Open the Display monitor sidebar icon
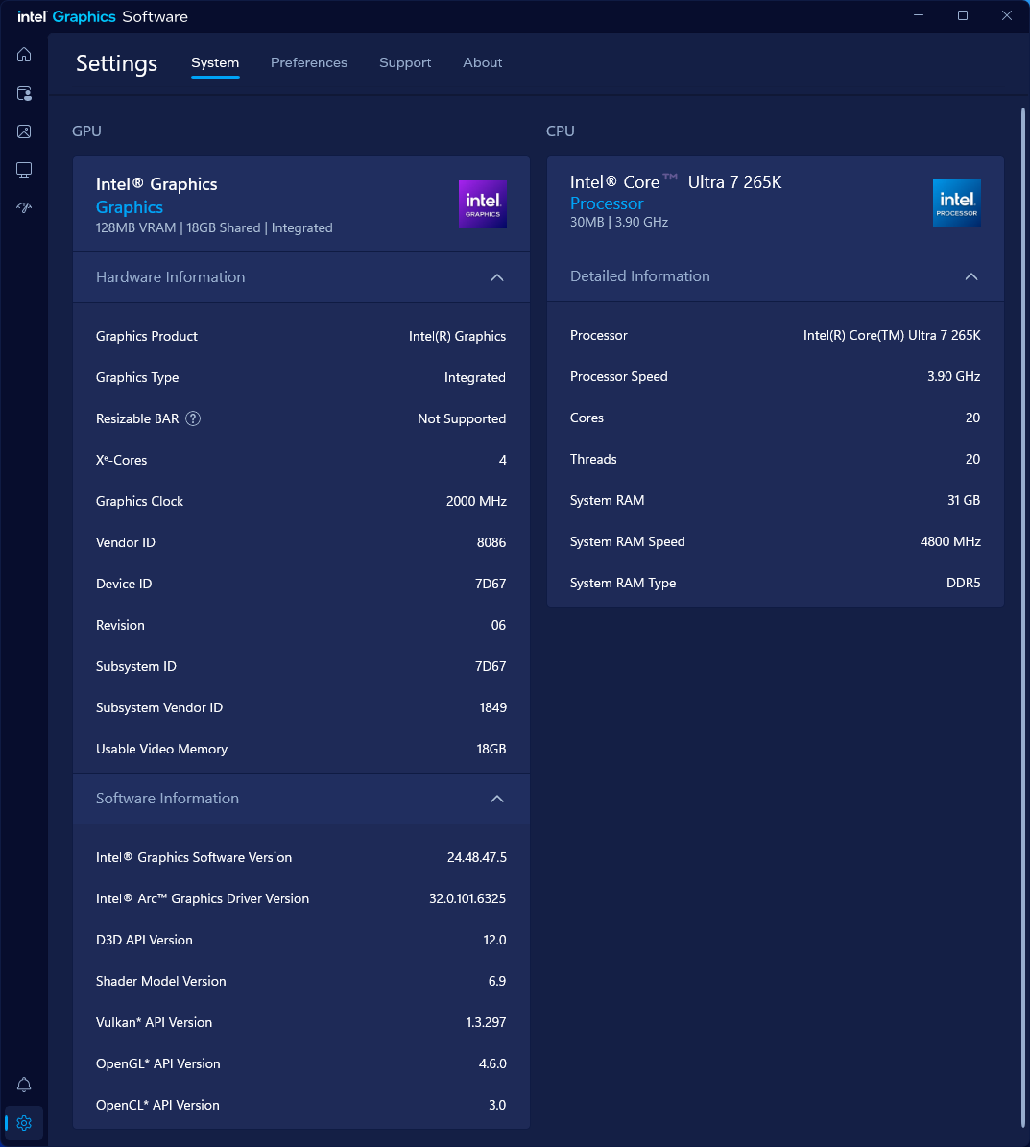 [24, 170]
